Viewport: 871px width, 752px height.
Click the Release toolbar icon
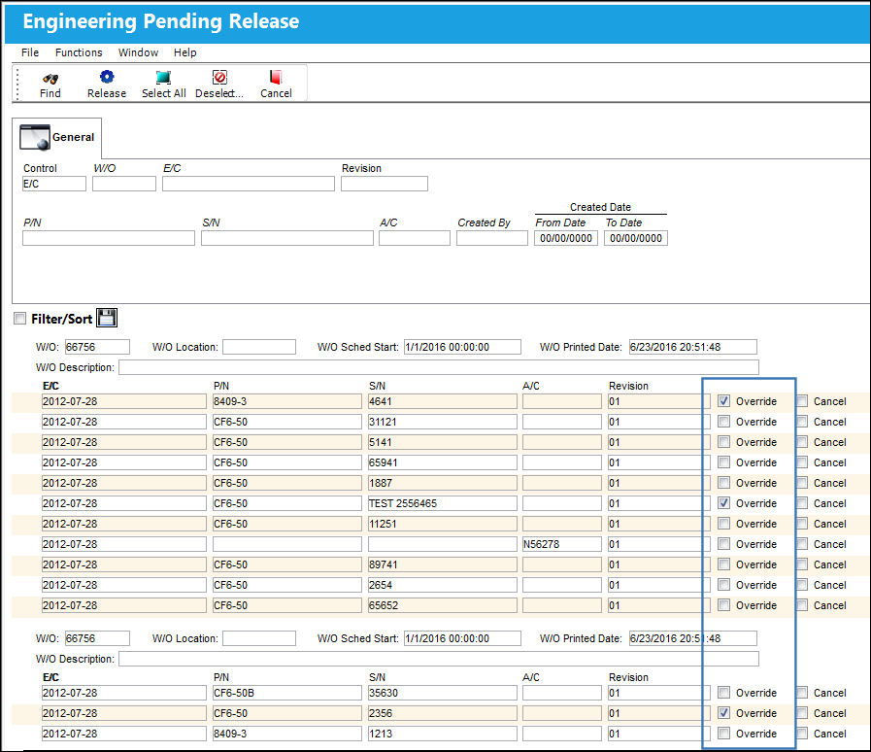click(x=107, y=77)
